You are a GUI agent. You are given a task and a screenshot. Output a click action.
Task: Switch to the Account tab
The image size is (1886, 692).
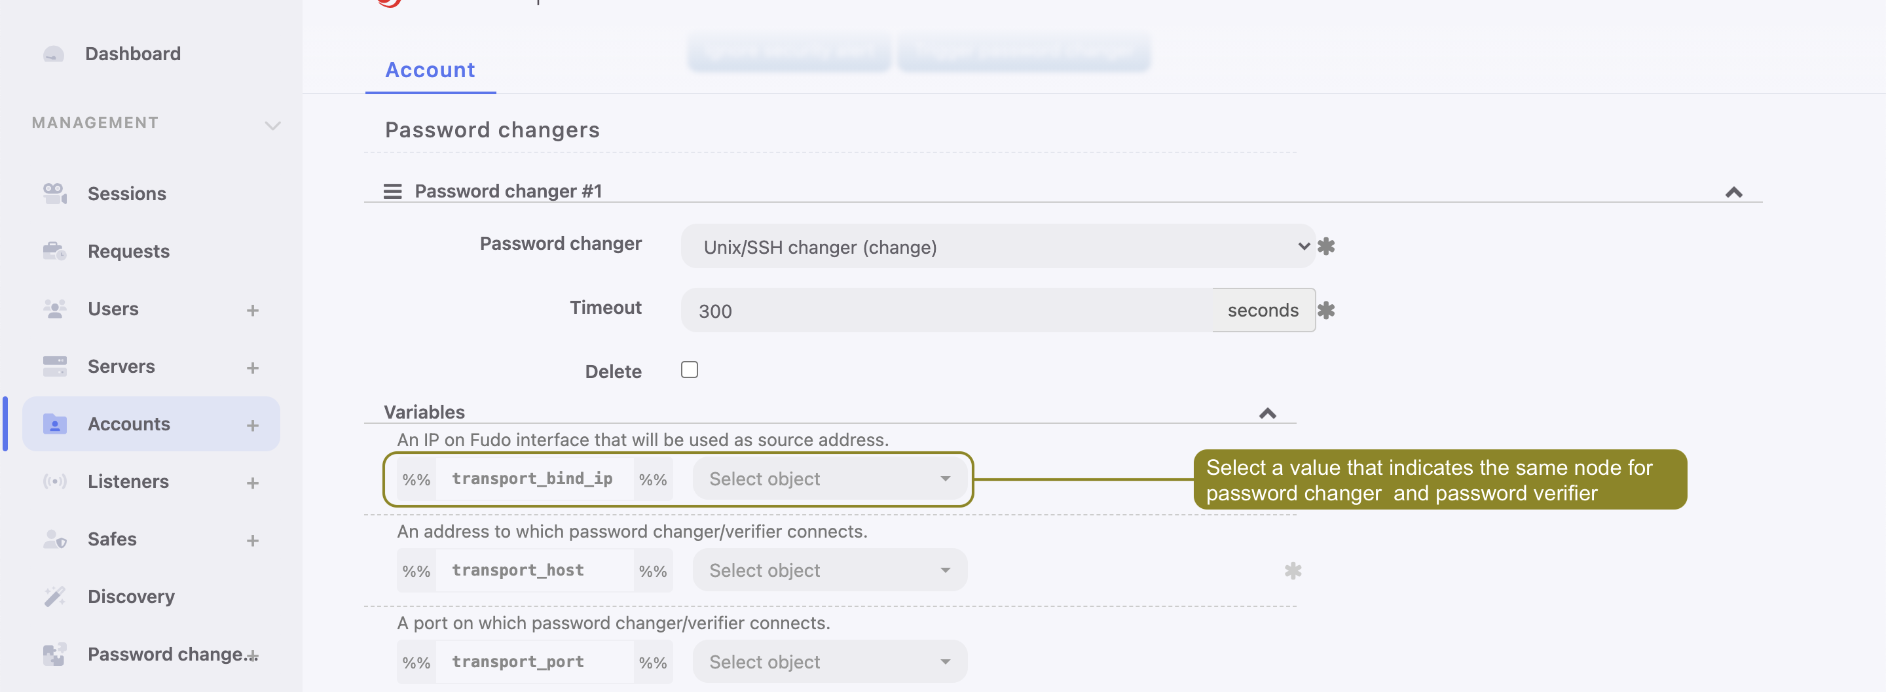coord(430,70)
